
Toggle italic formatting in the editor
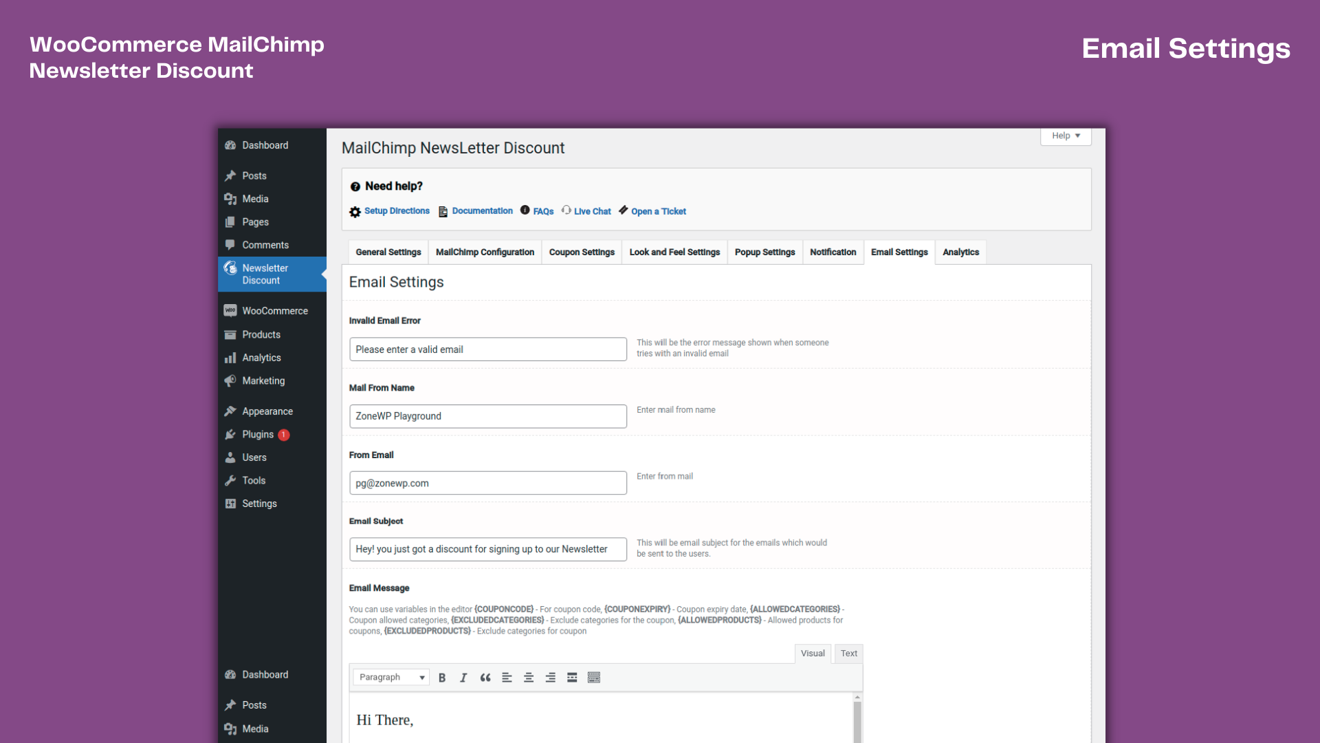[463, 678]
